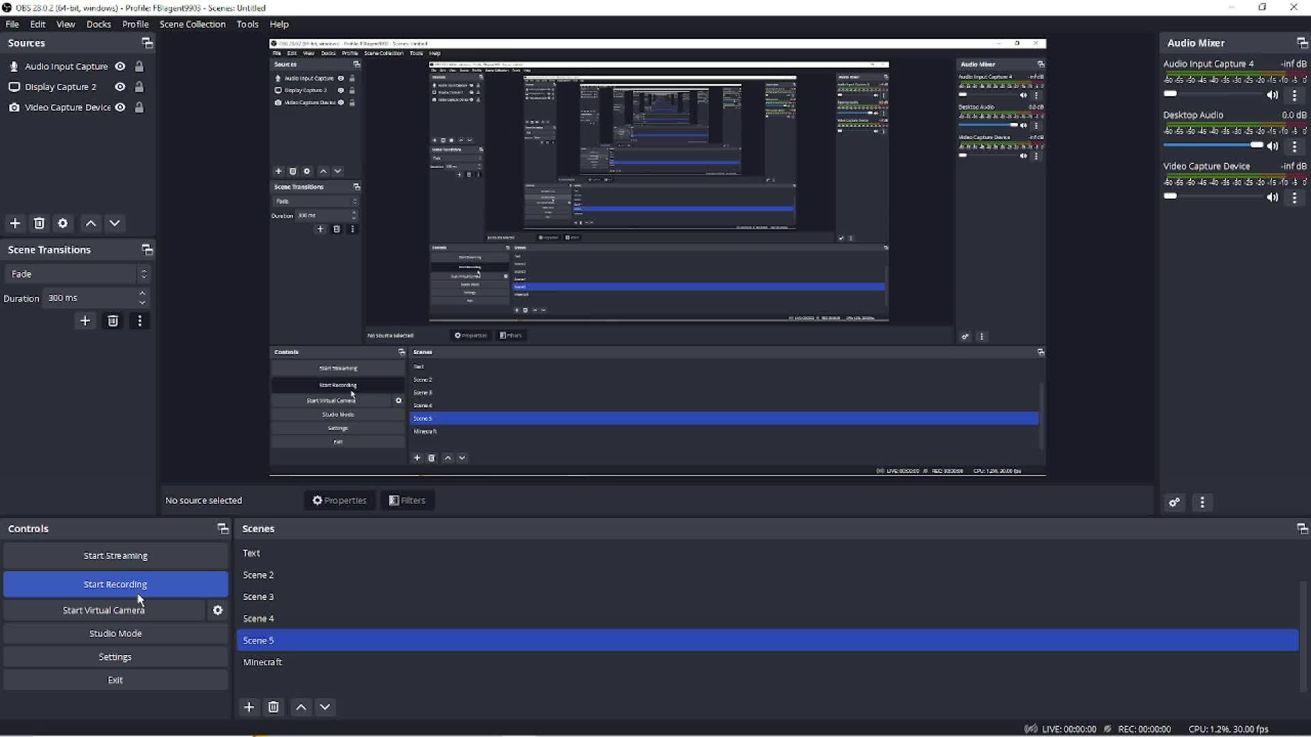Increase transition duration with up arrow

click(142, 293)
